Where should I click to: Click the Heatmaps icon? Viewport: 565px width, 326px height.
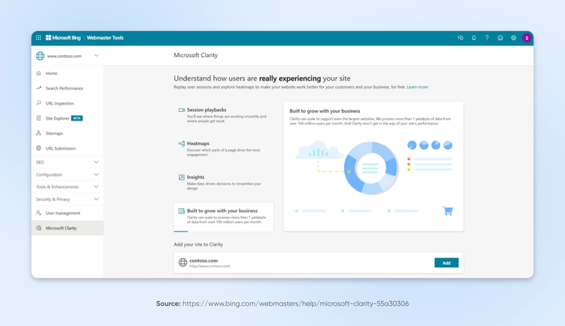(182, 143)
